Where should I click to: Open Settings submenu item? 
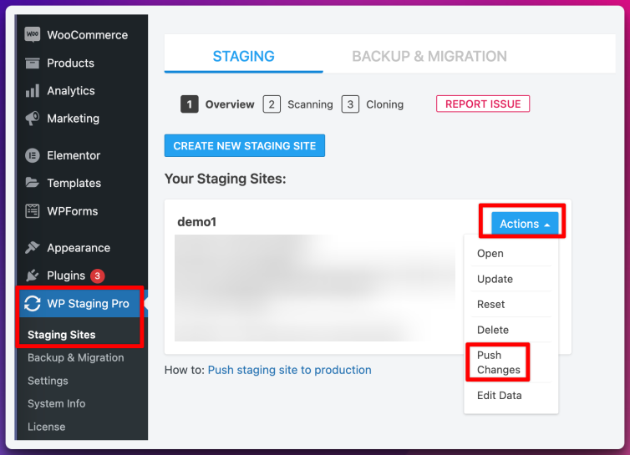point(48,381)
